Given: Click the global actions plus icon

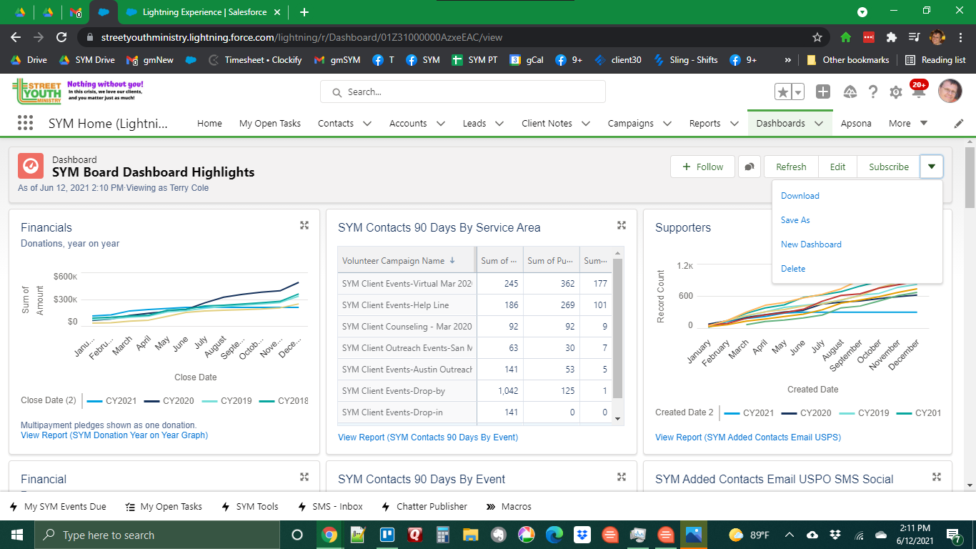Looking at the screenshot, I should tap(823, 91).
